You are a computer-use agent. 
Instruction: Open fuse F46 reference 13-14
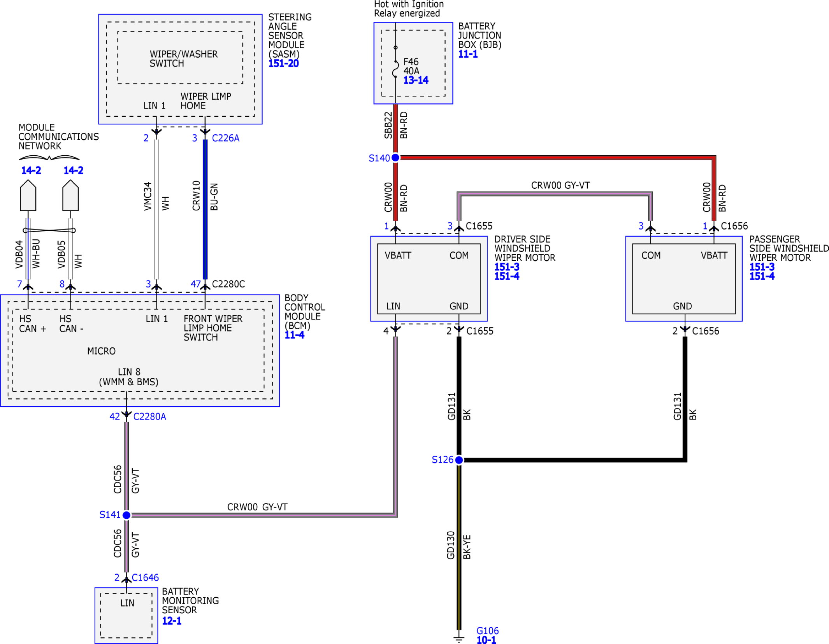416,80
